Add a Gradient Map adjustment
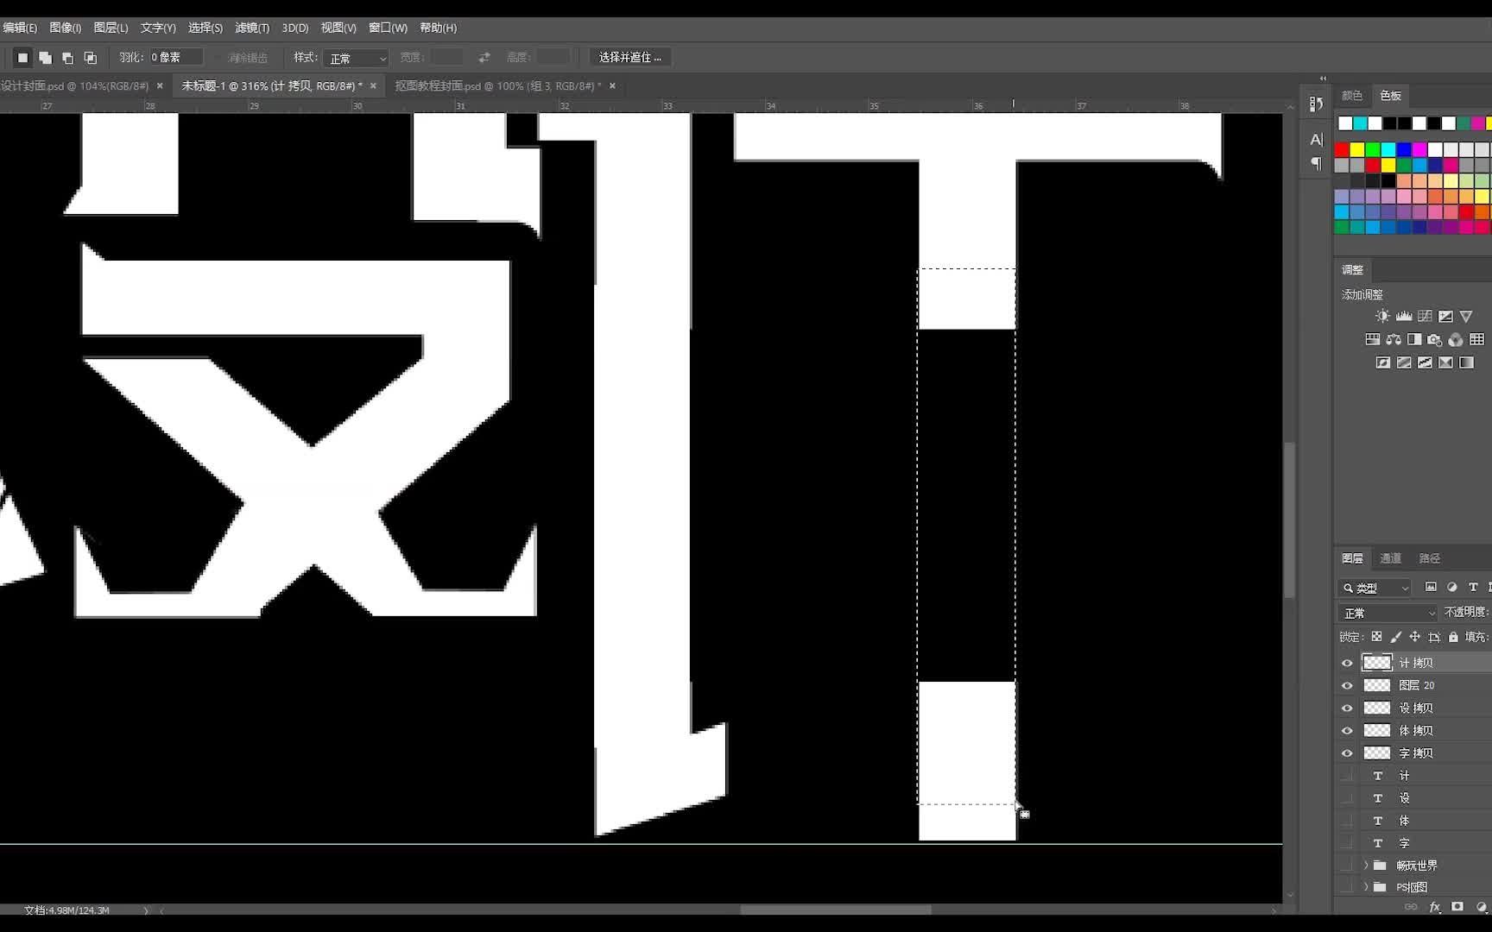This screenshot has height=932, width=1492. [1466, 362]
